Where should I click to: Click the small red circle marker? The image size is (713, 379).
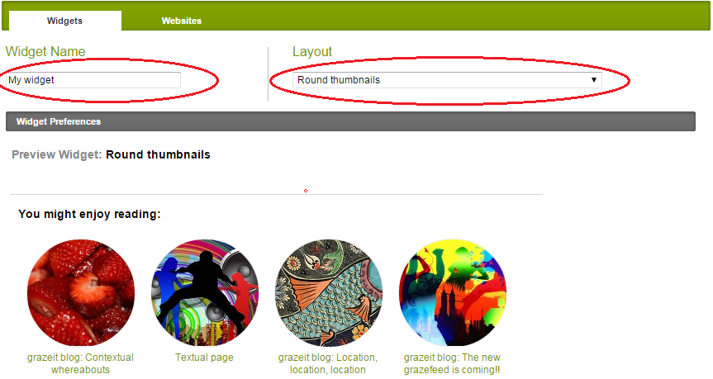[x=306, y=191]
